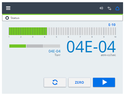Click the small 04E-04 Torr pressure value
Image resolution: width=125 pixels, height=95 pixels.
pyautogui.click(x=55, y=51)
